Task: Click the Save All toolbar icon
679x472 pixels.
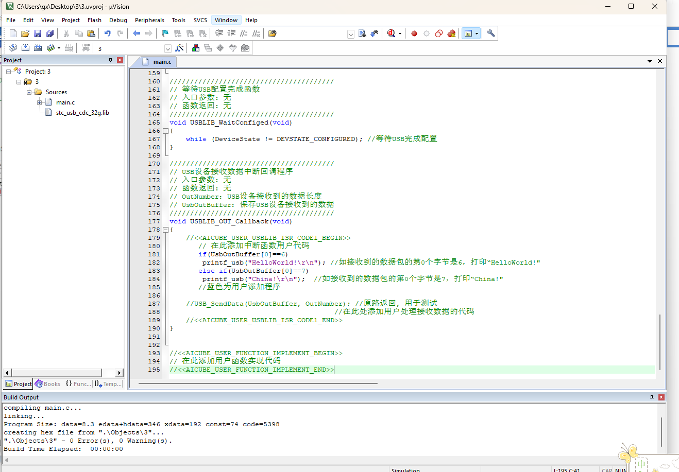Action: (50, 33)
